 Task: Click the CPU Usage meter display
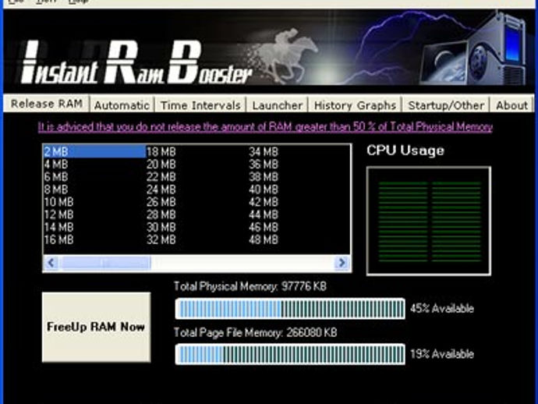429,221
